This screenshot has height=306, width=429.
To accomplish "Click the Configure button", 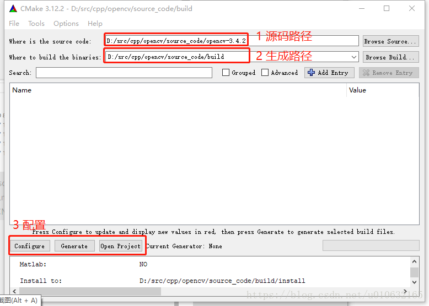I will point(30,246).
